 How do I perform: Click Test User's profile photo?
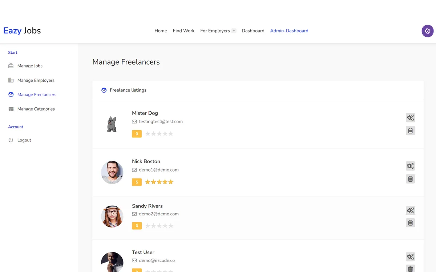112,262
